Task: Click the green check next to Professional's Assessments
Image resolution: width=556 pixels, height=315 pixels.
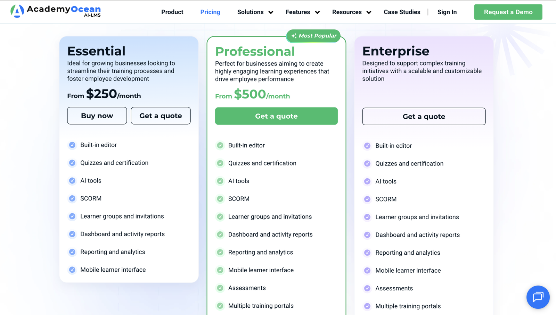Action: coord(220,288)
